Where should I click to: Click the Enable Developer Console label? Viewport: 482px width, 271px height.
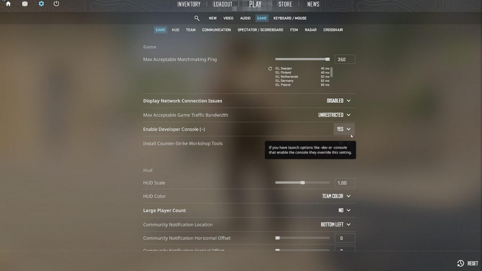(174, 129)
